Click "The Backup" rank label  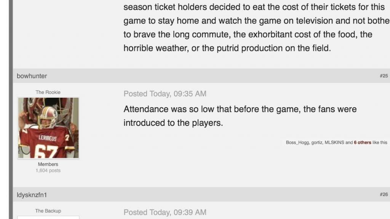(48, 211)
